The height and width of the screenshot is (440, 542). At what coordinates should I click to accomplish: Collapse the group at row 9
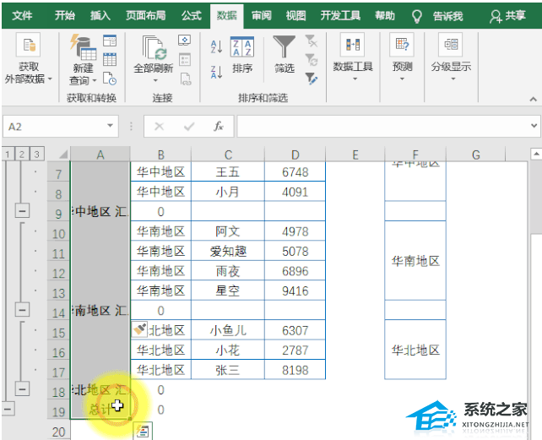coord(22,210)
